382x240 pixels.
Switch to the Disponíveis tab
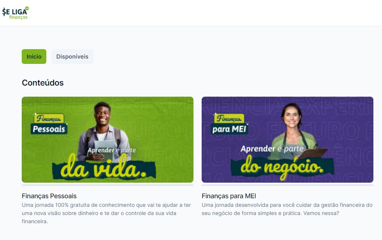[x=72, y=57]
